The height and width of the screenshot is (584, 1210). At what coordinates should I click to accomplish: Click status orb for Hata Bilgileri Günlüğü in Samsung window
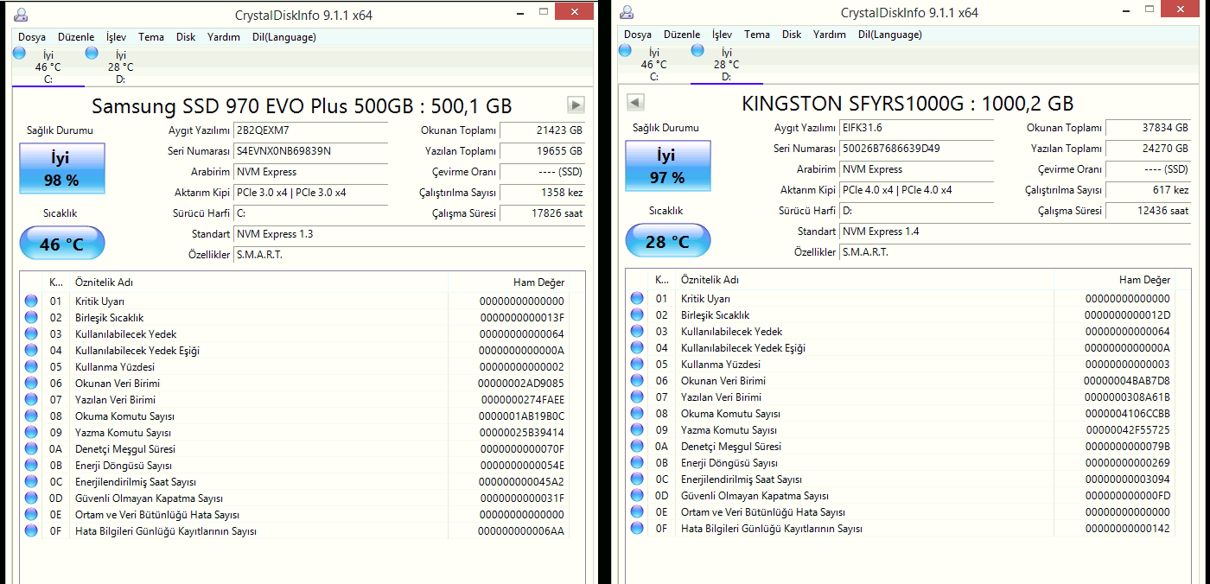(31, 531)
